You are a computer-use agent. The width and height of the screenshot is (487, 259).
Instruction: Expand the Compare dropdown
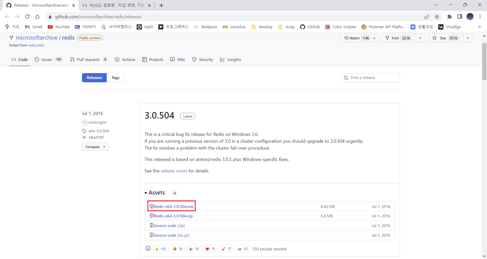click(95, 147)
